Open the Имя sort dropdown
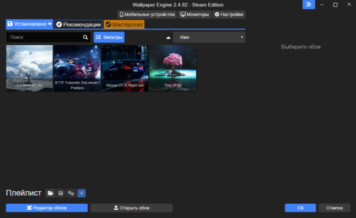Screen dimensions: 356x218 pos(209,37)
